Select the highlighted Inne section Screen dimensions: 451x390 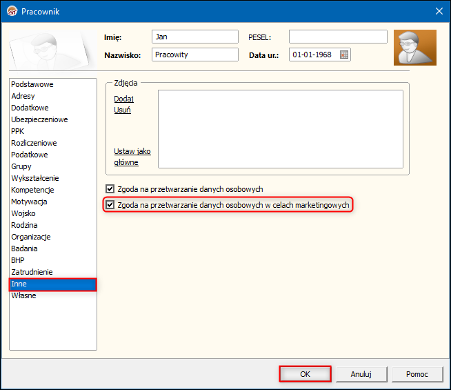[53, 284]
